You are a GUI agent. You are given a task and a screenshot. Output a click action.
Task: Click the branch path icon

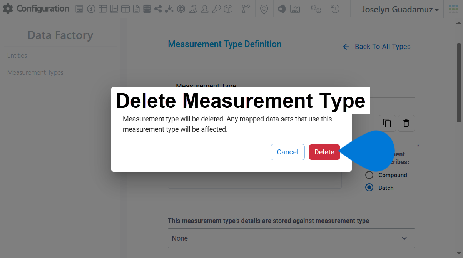click(246, 9)
